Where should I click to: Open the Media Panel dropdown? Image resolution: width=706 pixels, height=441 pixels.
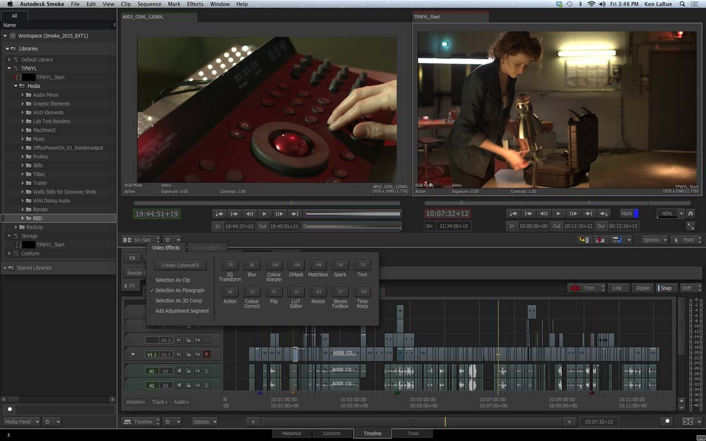(x=21, y=421)
